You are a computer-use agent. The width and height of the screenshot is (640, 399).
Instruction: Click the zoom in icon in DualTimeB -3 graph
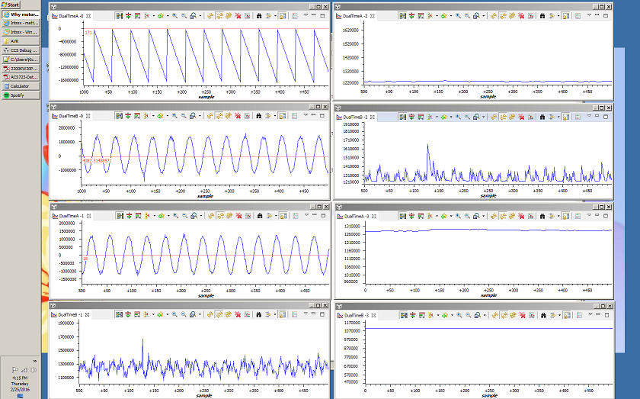(x=459, y=315)
